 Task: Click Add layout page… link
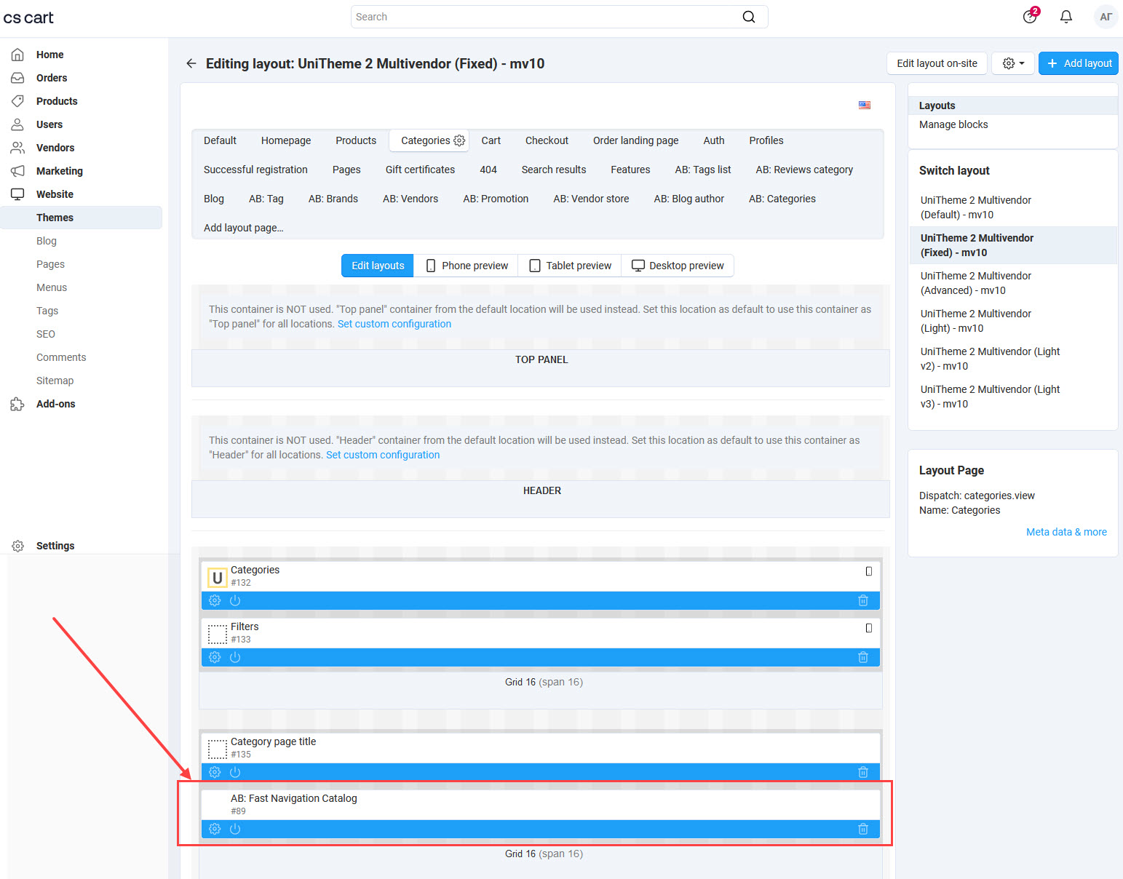click(244, 228)
